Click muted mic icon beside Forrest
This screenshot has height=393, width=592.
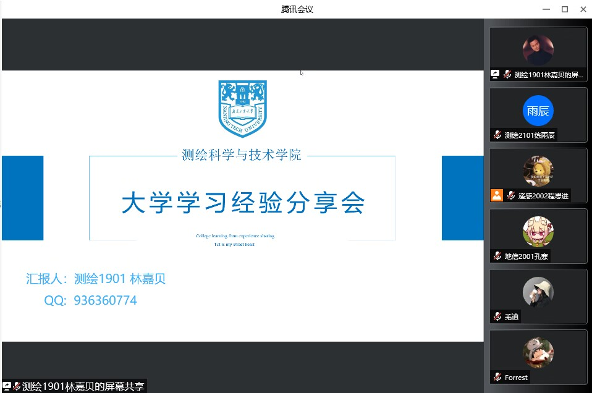click(x=497, y=377)
